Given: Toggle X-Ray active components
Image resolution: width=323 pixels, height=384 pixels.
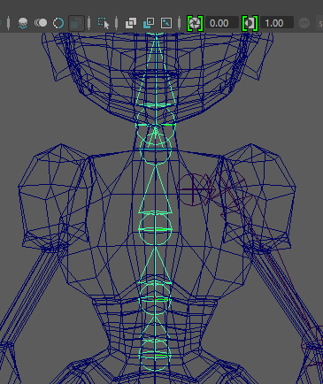Looking at the screenshot, I should 149,23.
